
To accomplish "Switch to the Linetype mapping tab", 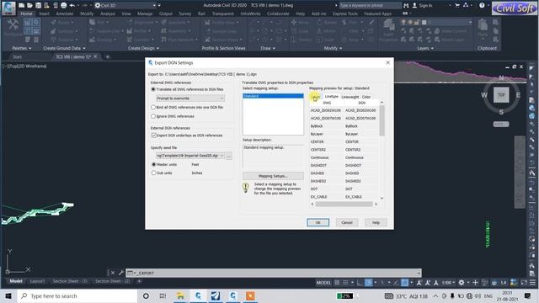I will click(x=331, y=97).
